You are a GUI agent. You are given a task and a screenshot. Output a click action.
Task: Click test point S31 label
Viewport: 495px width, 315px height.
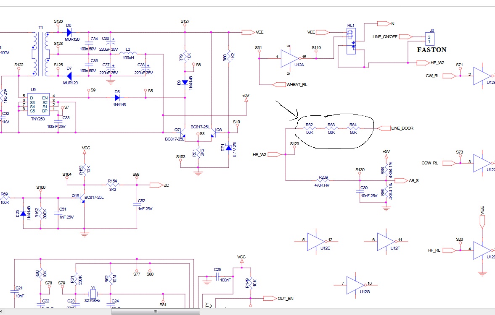pos(258,47)
